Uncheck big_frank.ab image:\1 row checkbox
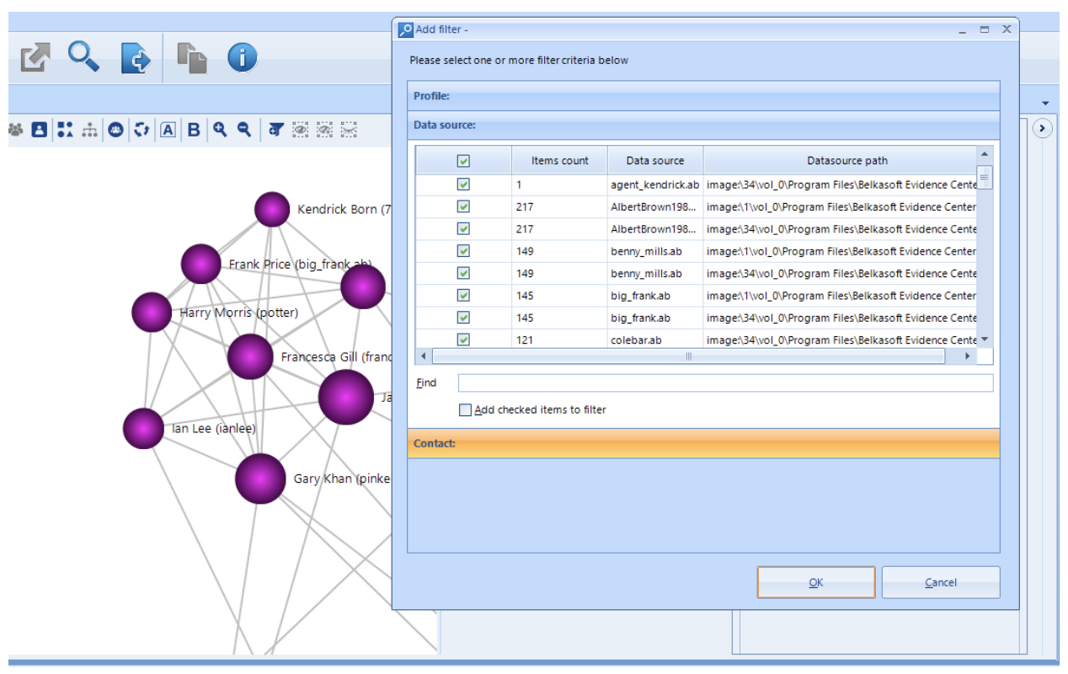 tap(463, 296)
